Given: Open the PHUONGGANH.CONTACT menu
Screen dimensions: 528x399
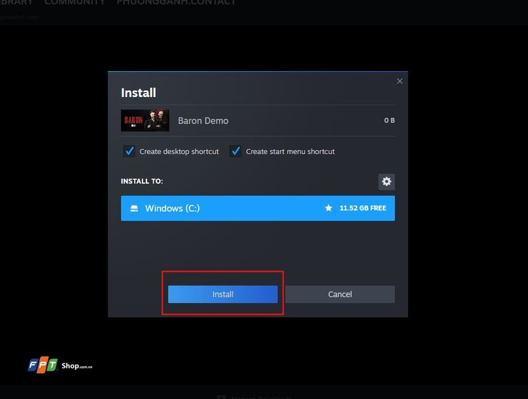Looking at the screenshot, I should point(176,3).
